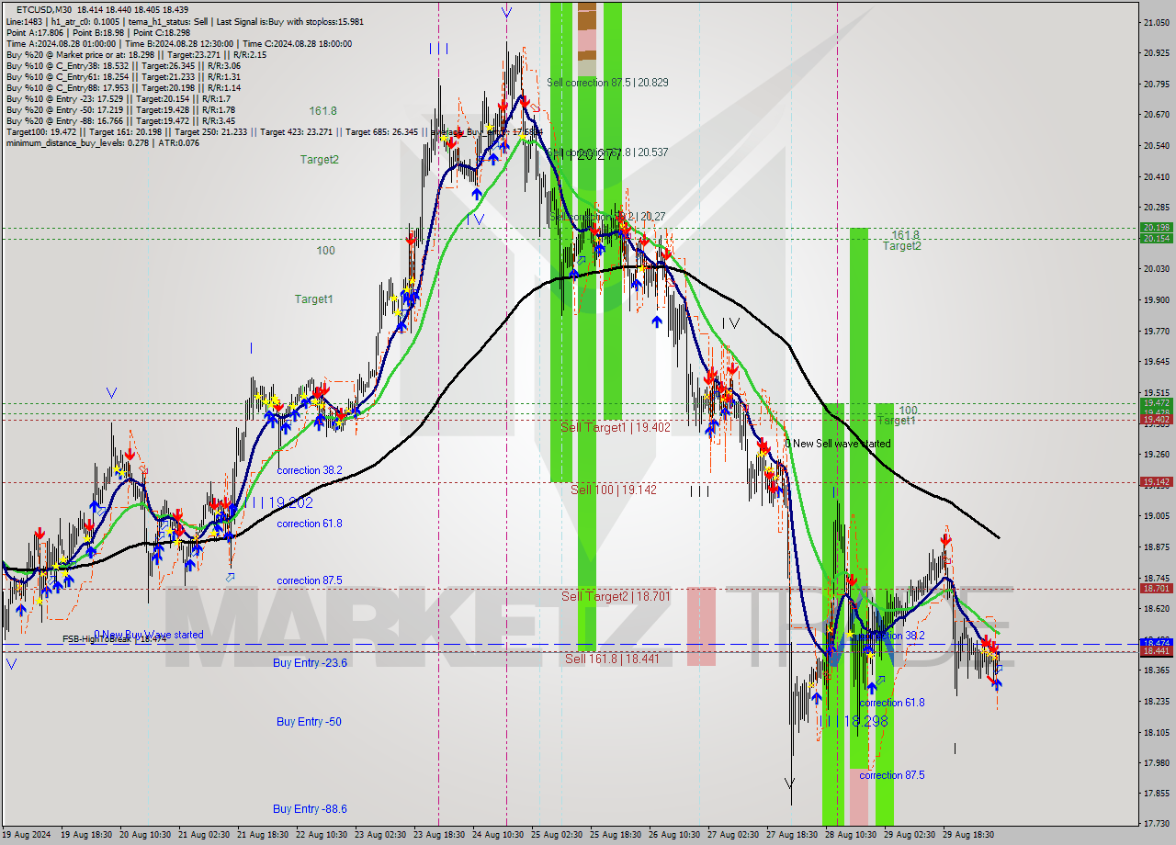Select the 'FSB-HighToBreak | 18.474' label
Screen dimensions: 1176x845
(x=113, y=639)
